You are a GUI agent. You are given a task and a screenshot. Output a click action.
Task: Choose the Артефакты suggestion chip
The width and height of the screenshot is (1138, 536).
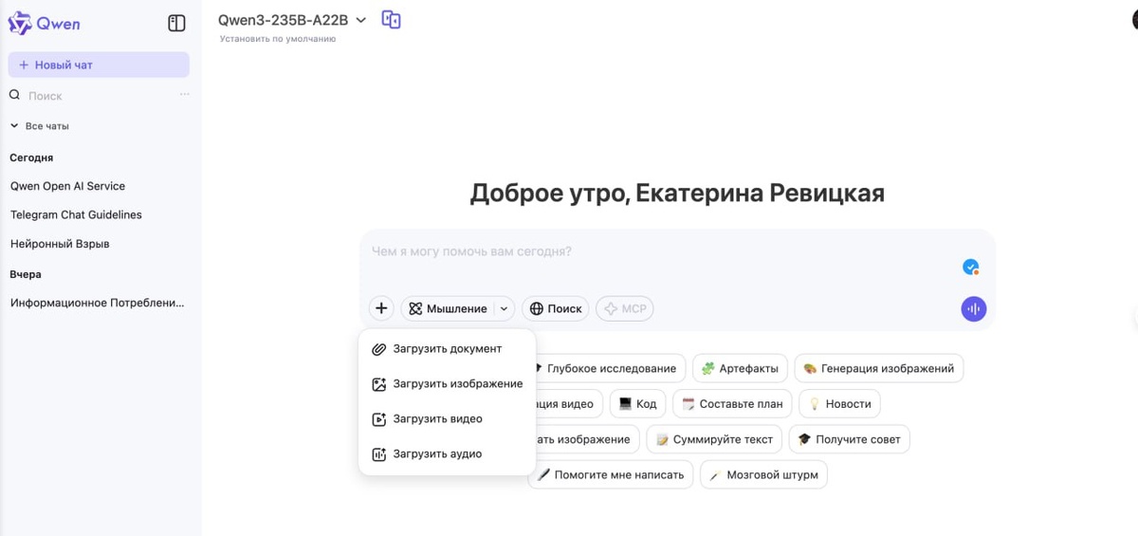740,368
